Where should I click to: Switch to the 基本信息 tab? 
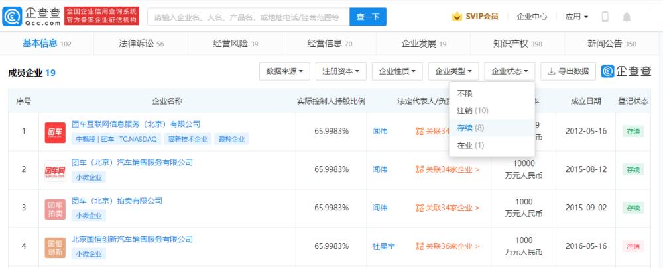46,44
